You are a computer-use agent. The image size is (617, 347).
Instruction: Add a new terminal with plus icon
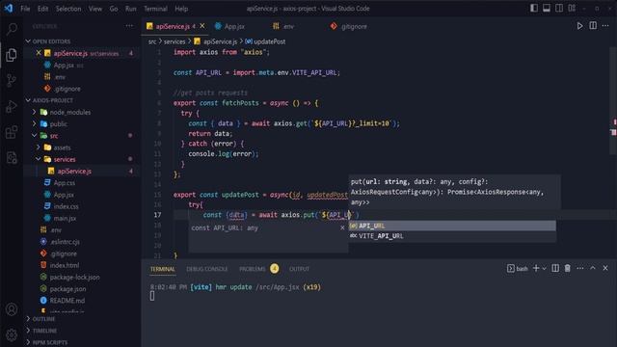pyautogui.click(x=536, y=268)
